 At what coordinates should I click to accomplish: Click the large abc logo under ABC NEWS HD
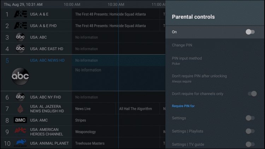click(x=20, y=76)
